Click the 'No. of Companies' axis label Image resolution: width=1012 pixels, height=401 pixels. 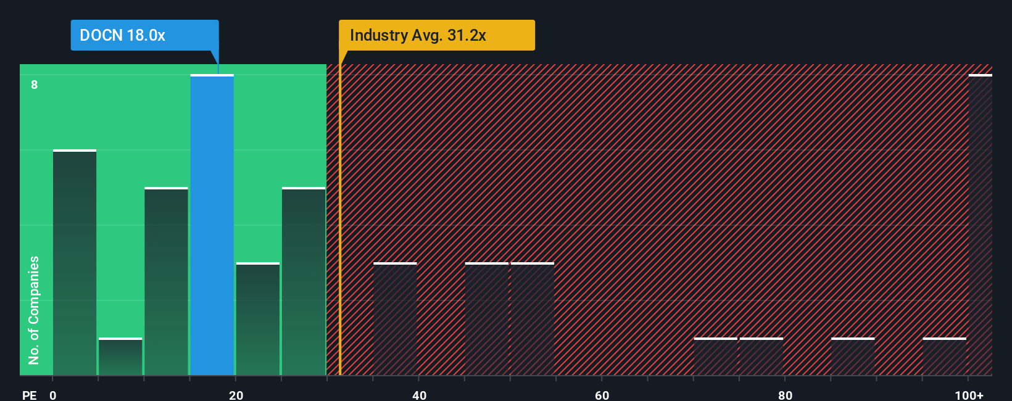(x=34, y=310)
